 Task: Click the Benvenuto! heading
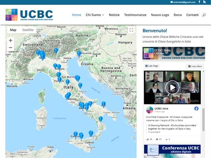pos(155,31)
